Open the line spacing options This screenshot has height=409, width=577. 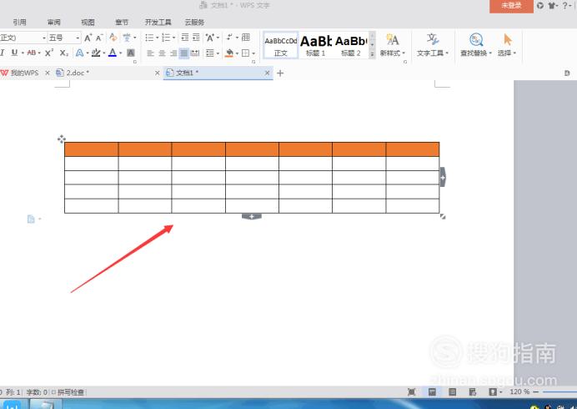[210, 53]
